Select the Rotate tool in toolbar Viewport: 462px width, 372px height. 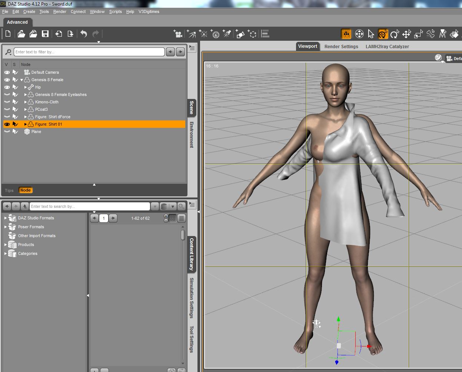point(395,34)
